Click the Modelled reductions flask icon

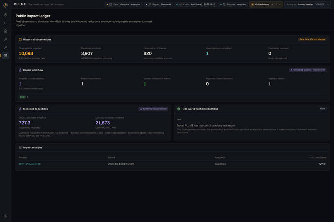coord(20,109)
